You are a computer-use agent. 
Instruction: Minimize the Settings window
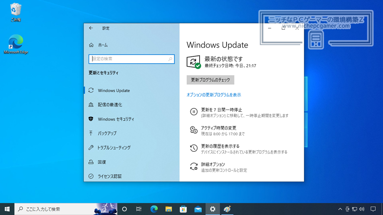coord(269,28)
